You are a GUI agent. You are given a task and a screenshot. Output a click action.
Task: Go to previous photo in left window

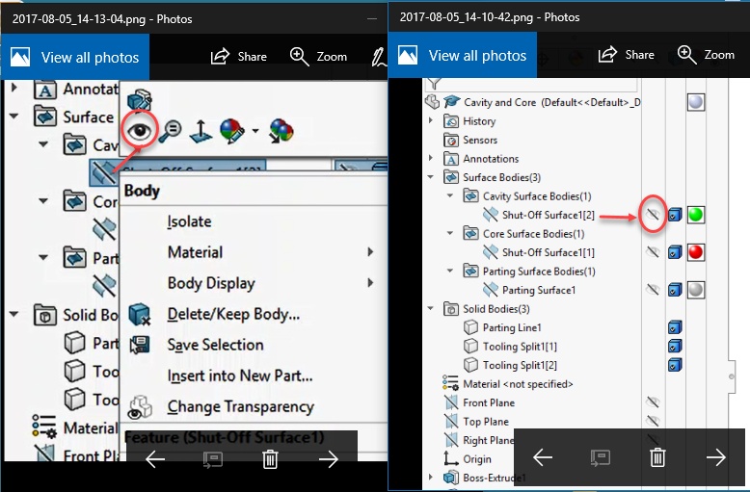tap(155, 459)
